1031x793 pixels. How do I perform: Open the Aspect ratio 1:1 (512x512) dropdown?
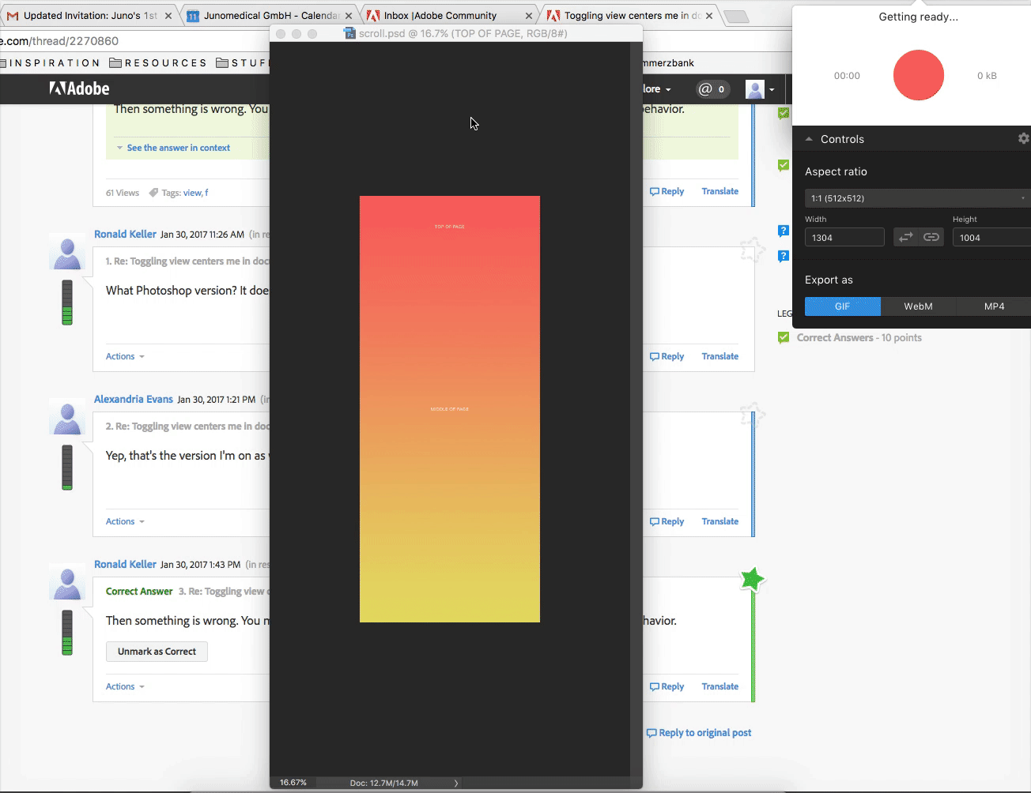click(x=917, y=198)
